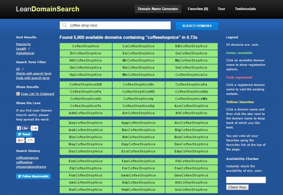Select the ExCoffeeShopNice domain

(139, 53)
